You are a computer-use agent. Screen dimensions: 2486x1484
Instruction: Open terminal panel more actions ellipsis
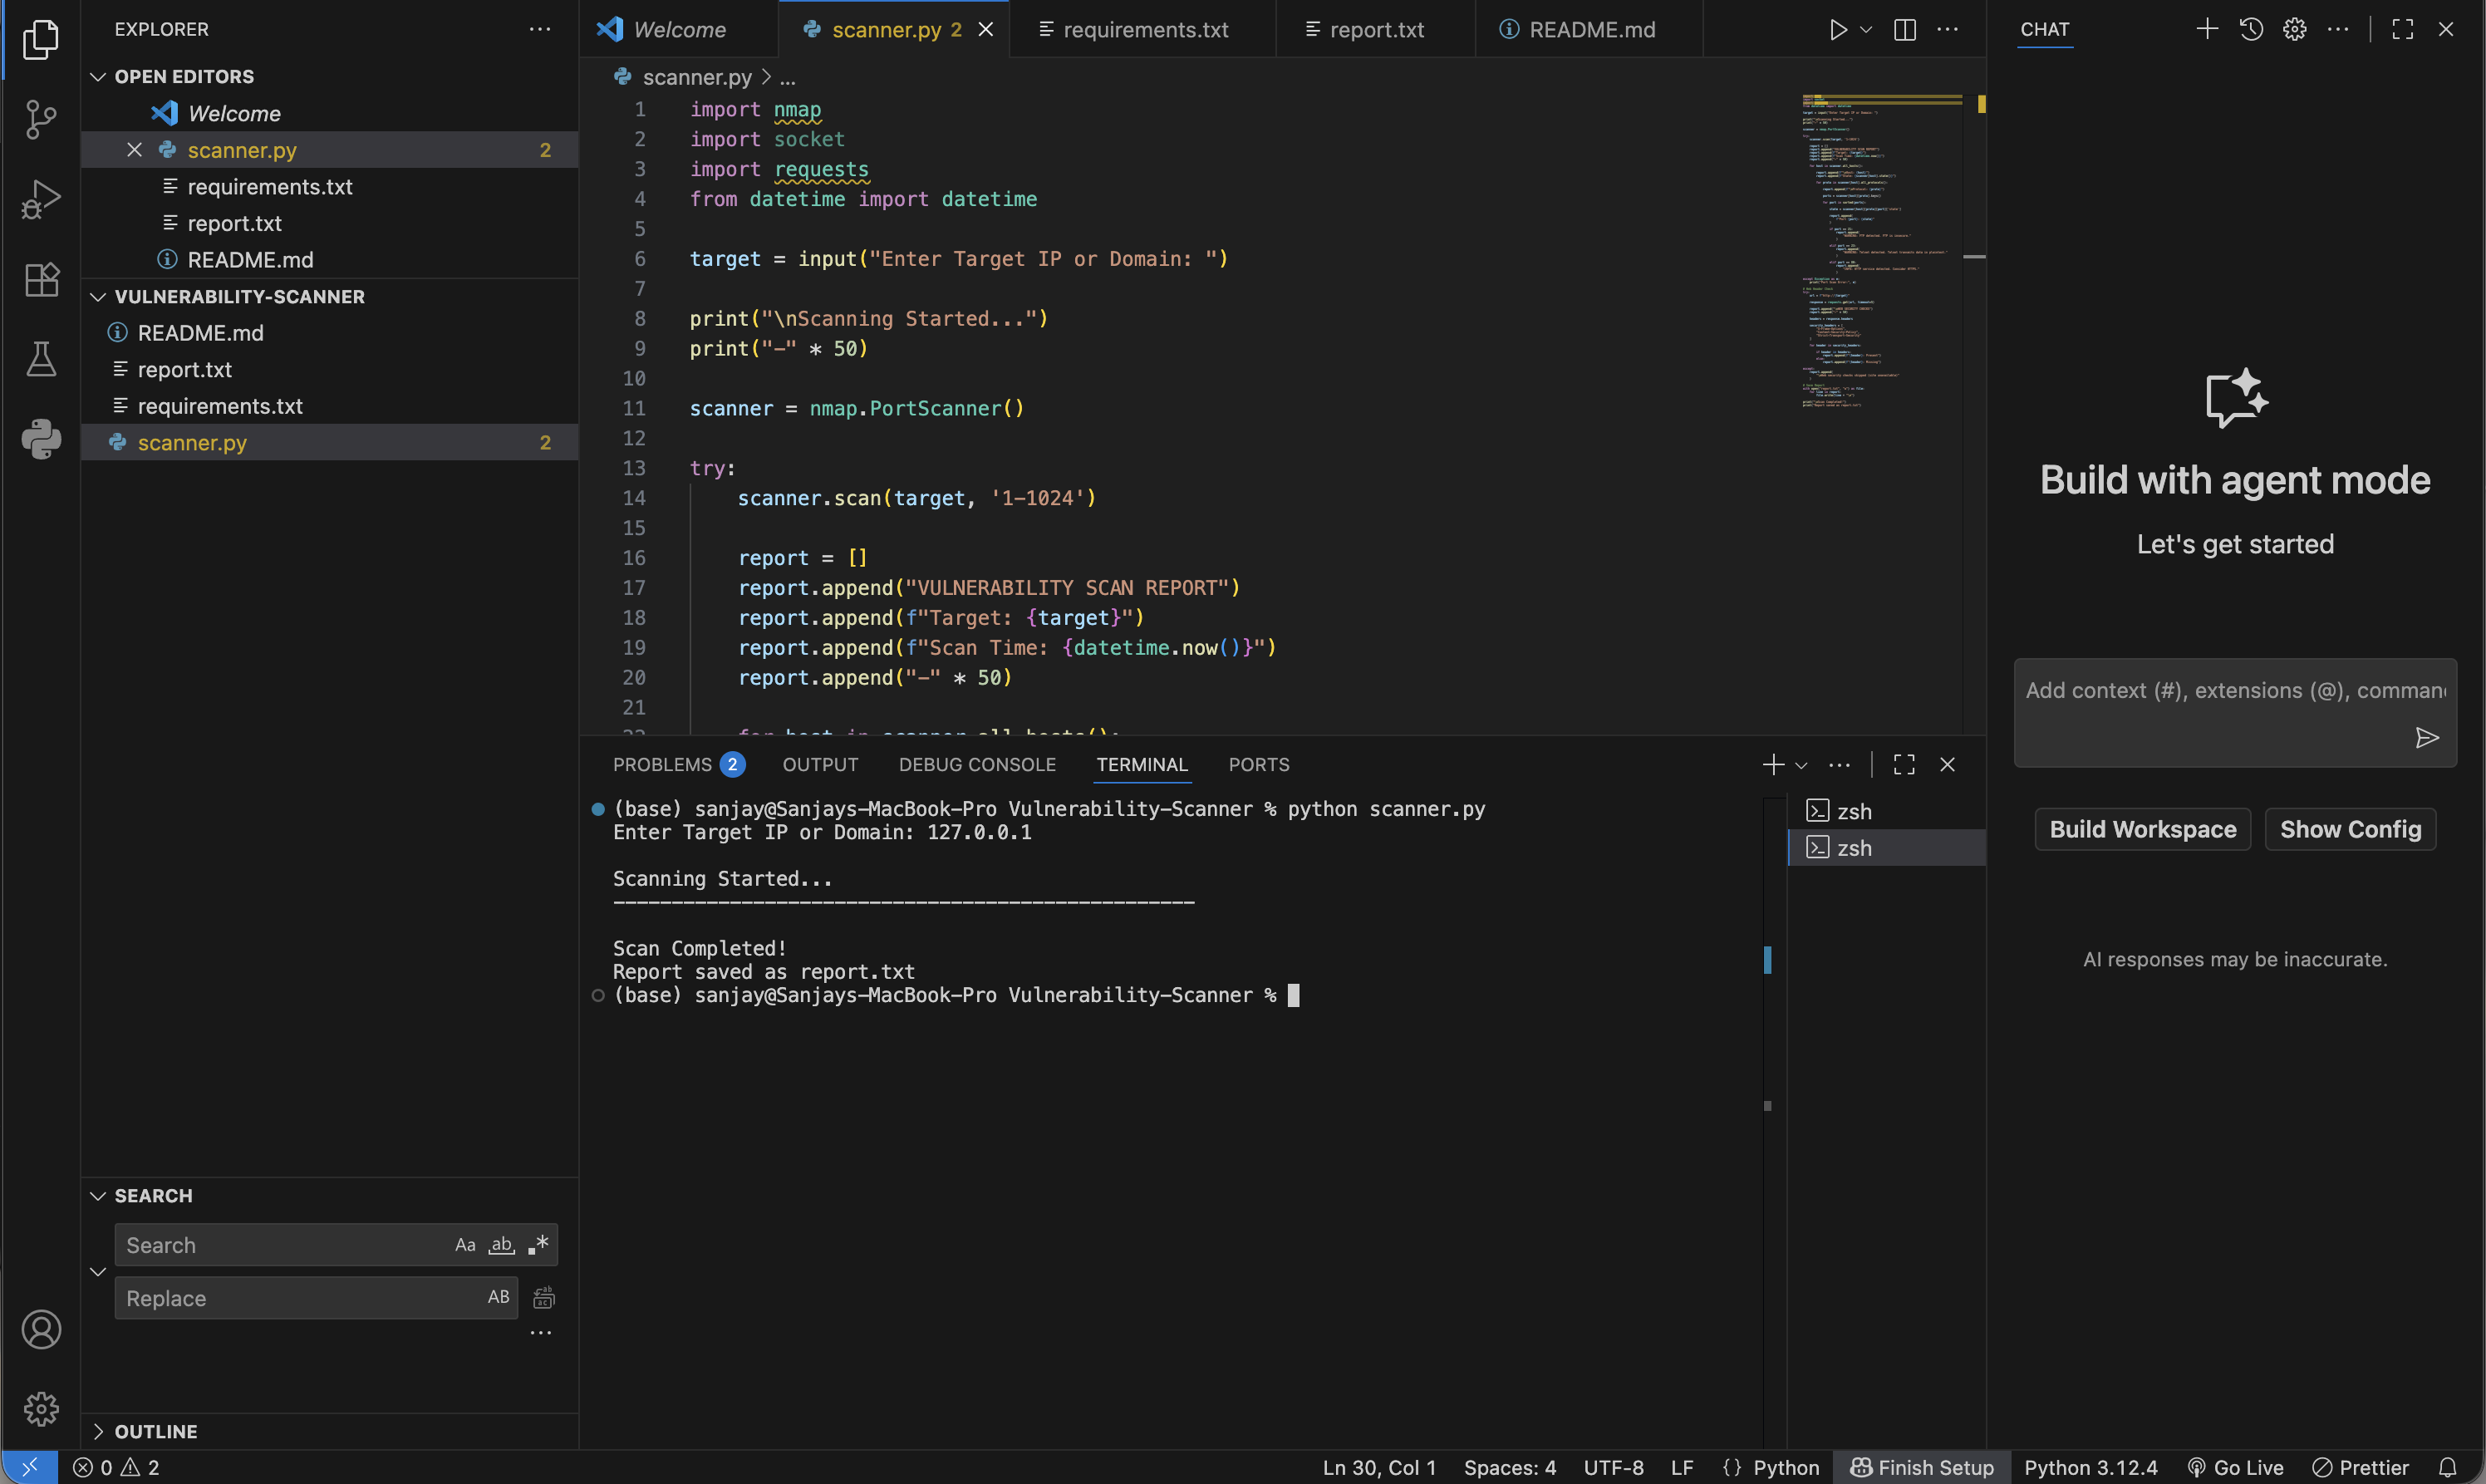click(1839, 765)
